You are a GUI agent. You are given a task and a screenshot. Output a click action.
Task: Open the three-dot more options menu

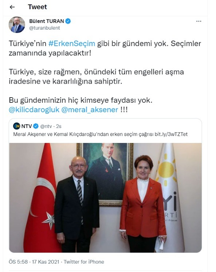(x=199, y=21)
